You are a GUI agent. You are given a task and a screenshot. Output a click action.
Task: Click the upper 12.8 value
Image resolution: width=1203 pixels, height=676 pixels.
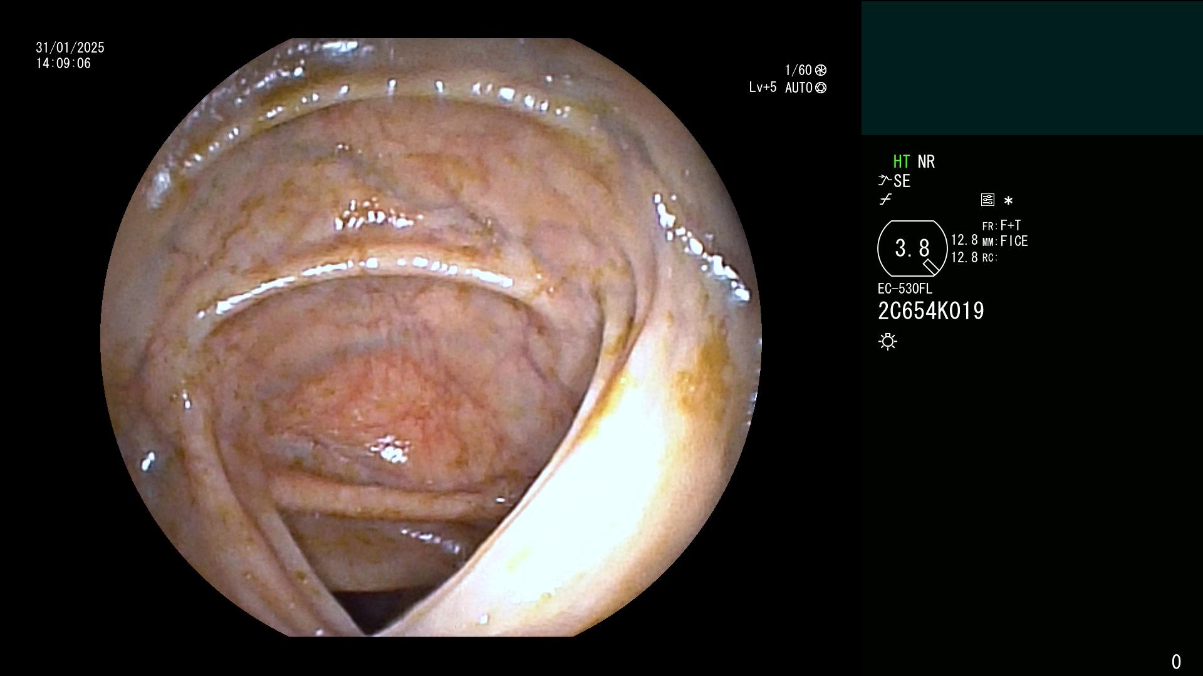point(964,240)
